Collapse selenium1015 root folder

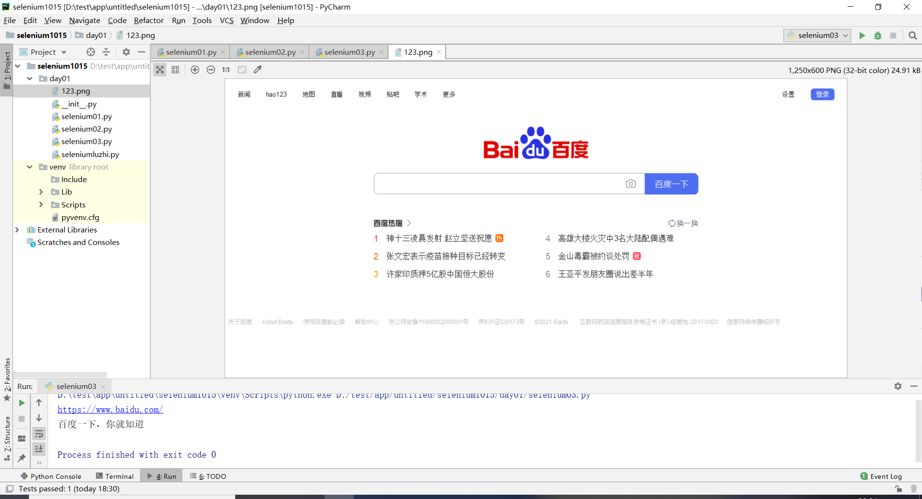tap(18, 66)
